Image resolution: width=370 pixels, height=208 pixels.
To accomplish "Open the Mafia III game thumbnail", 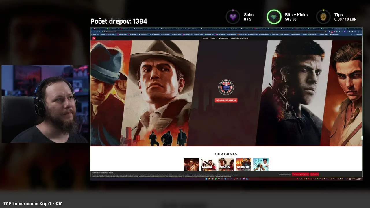I will point(209,164).
